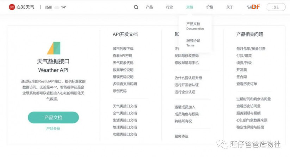Click the 心知天气 red logo icon
290x157 pixels.
12,7
